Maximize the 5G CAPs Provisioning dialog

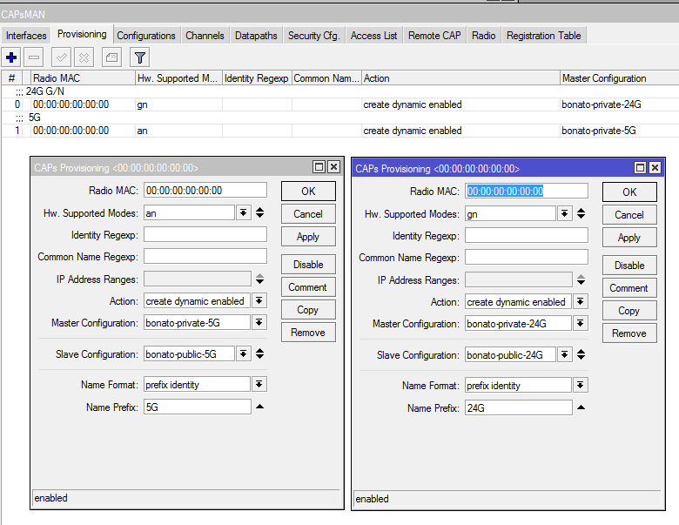tap(319, 167)
